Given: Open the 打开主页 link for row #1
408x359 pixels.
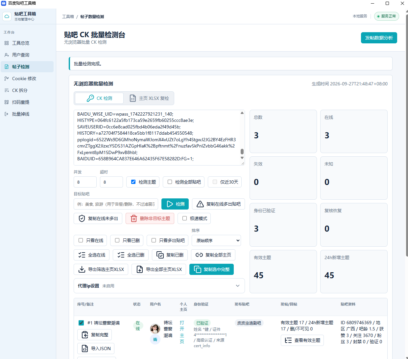Looking at the screenshot, I should (x=182, y=332).
